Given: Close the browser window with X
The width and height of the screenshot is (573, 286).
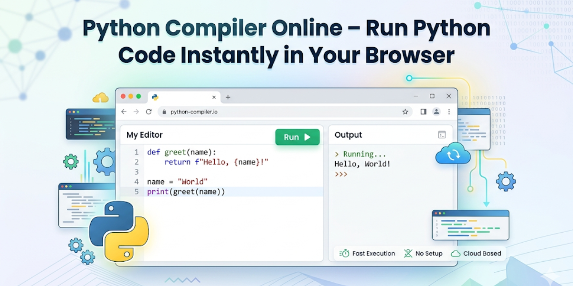Looking at the screenshot, I should click(449, 96).
